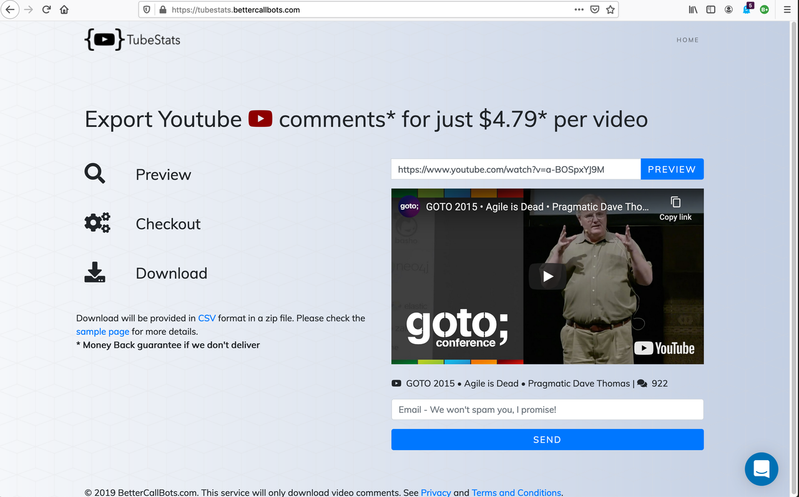Click the TubeStats logo icon

pyautogui.click(x=104, y=40)
